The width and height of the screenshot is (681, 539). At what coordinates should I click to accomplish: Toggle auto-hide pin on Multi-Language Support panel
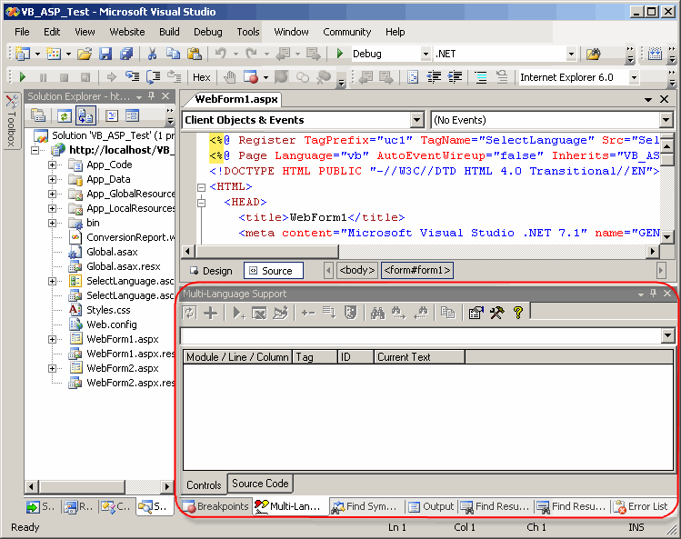653,294
